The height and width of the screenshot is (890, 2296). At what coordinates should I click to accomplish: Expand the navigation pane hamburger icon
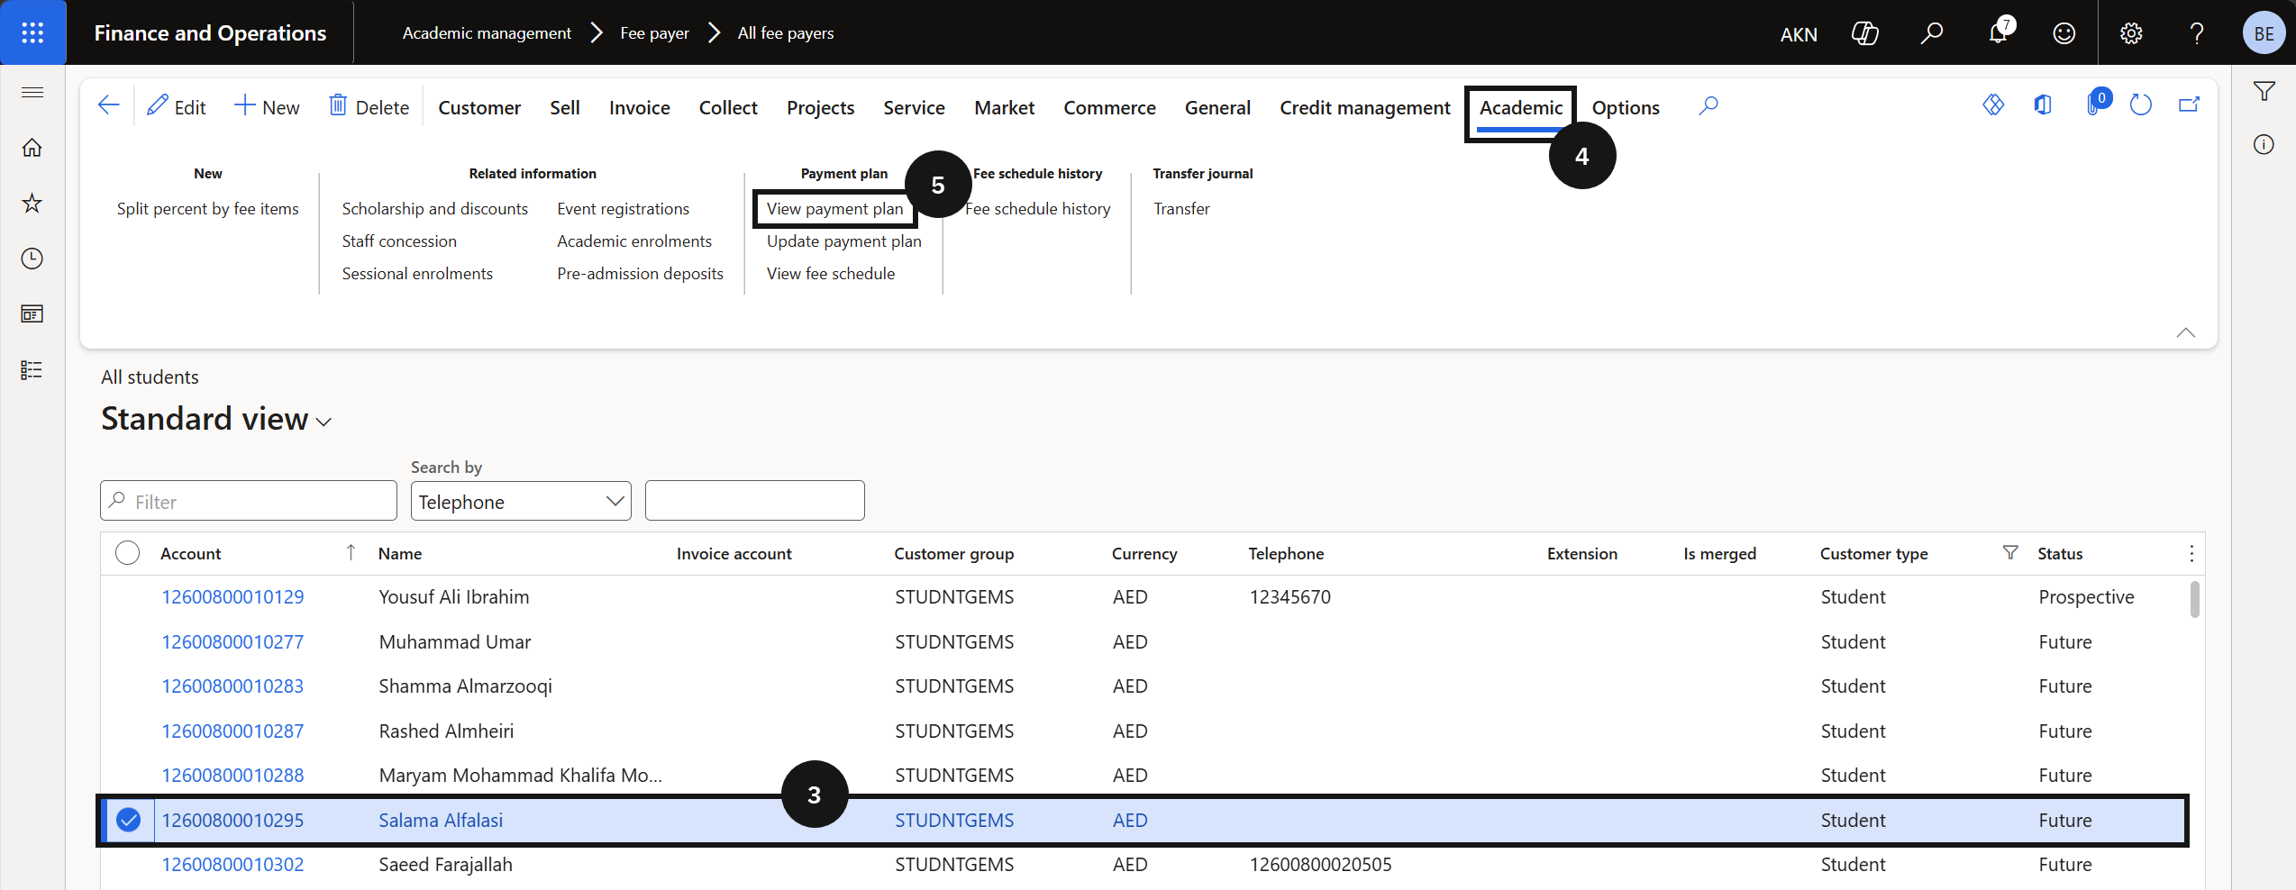coord(32,92)
